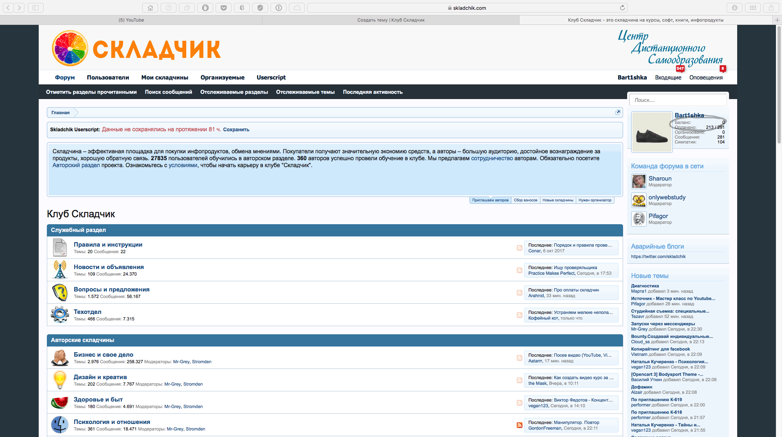Screen dimensions: 782x437
Task: Open Организуемые in the navigation
Action: (222, 77)
